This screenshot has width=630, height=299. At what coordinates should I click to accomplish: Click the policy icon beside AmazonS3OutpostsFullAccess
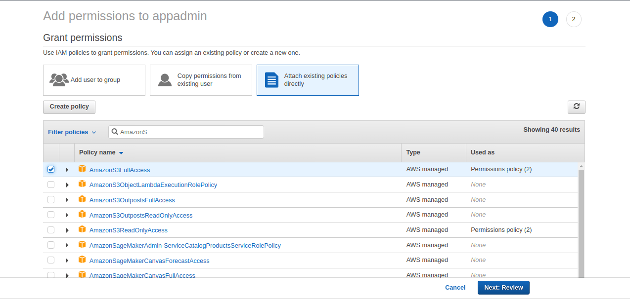(82, 199)
